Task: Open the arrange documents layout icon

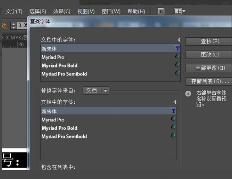Action: 178,11
